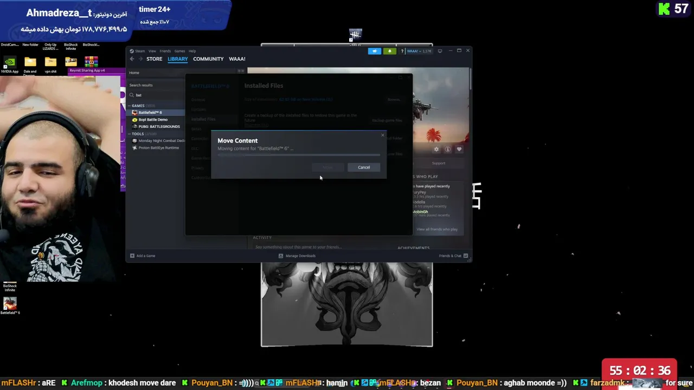Click the Big Picture mode monitor icon
This screenshot has height=390, width=694.
click(440, 51)
